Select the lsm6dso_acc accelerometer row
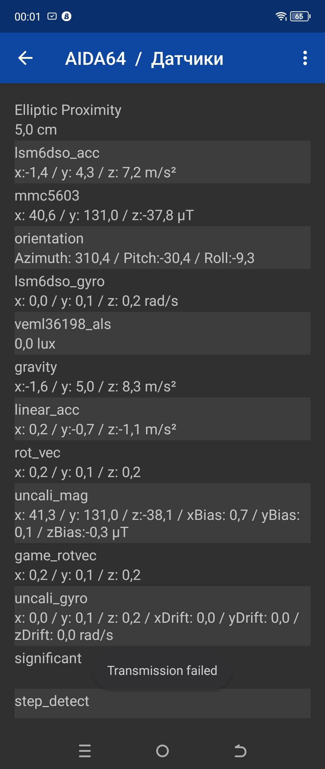 [162, 162]
